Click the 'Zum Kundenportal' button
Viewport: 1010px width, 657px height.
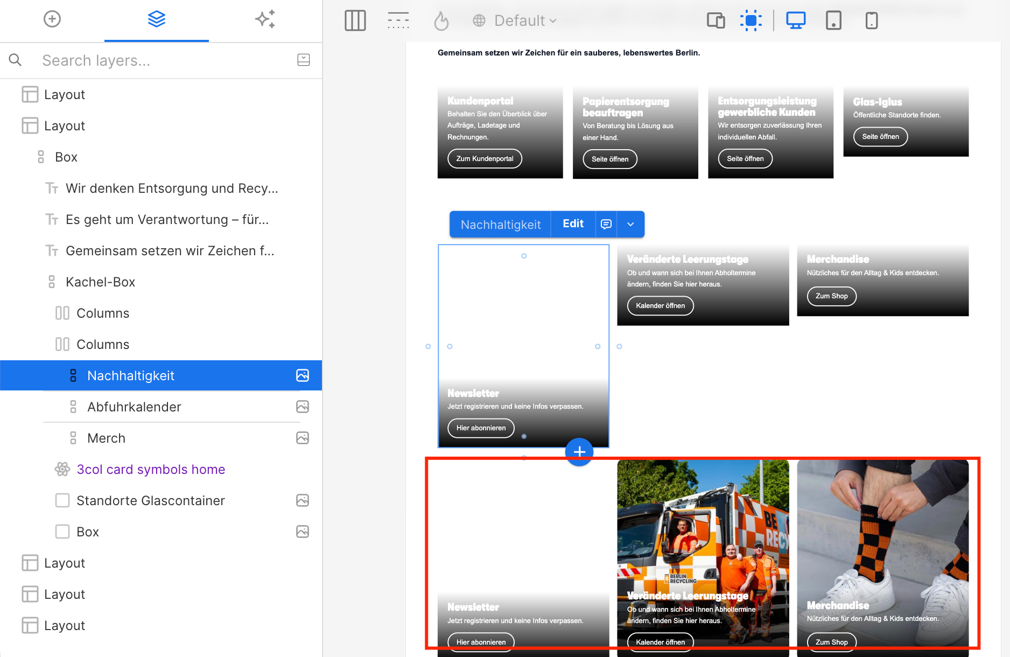(x=485, y=158)
